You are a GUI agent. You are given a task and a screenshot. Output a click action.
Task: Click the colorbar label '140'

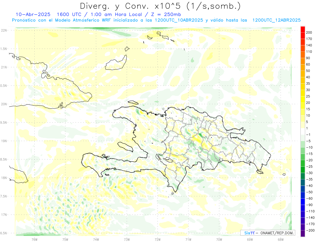pos(309,45)
